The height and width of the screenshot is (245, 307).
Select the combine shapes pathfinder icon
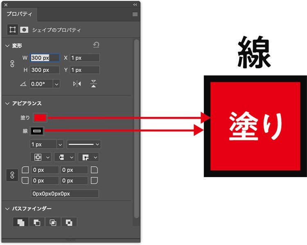21,222
